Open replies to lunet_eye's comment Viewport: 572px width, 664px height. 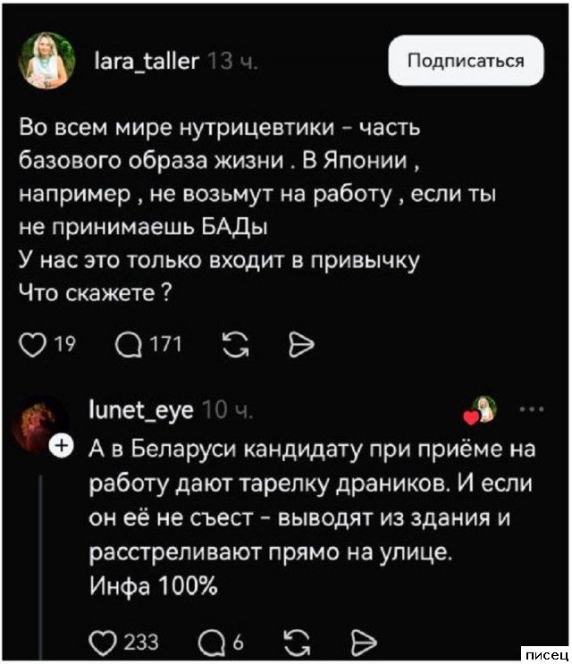(x=212, y=641)
